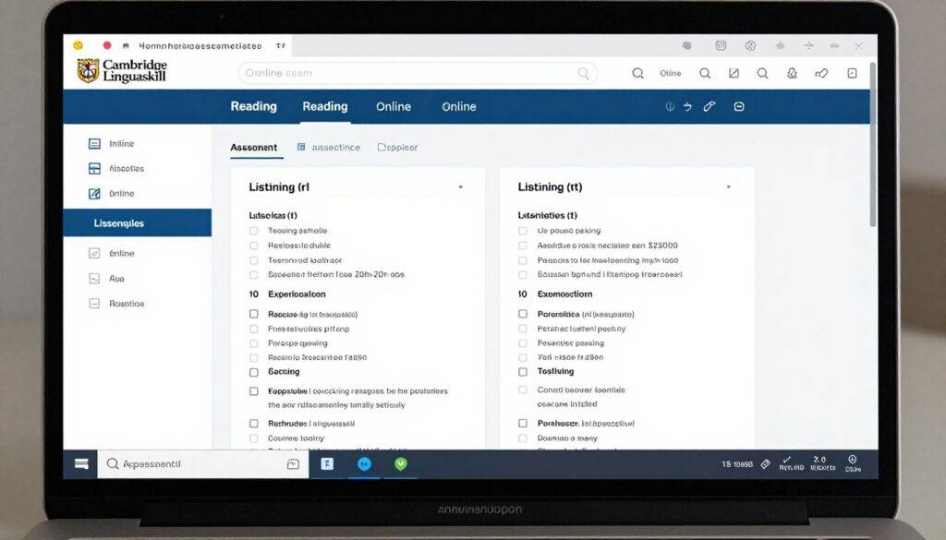Image resolution: width=946 pixels, height=540 pixels.
Task: Select the Assonent sub-tab
Action: [x=253, y=148]
